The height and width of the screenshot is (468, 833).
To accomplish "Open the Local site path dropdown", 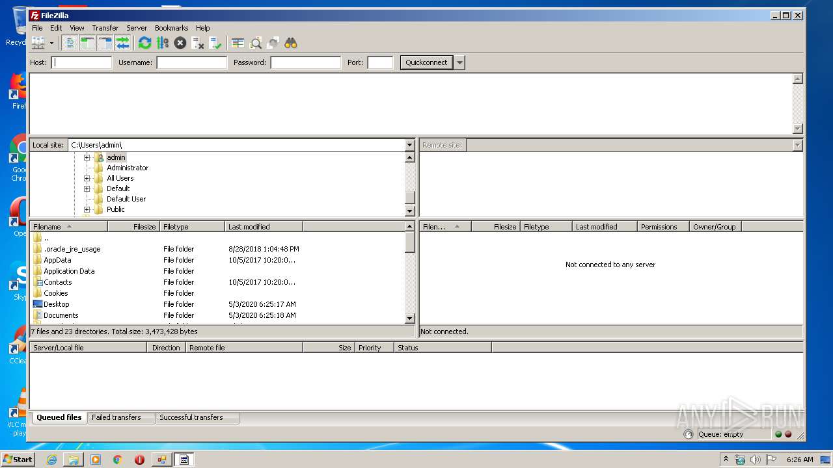I will coord(409,145).
